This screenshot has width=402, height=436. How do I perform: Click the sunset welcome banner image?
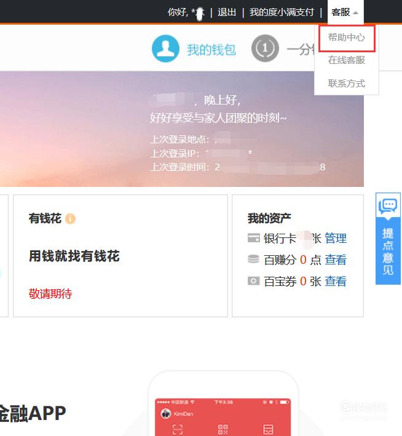(182, 129)
